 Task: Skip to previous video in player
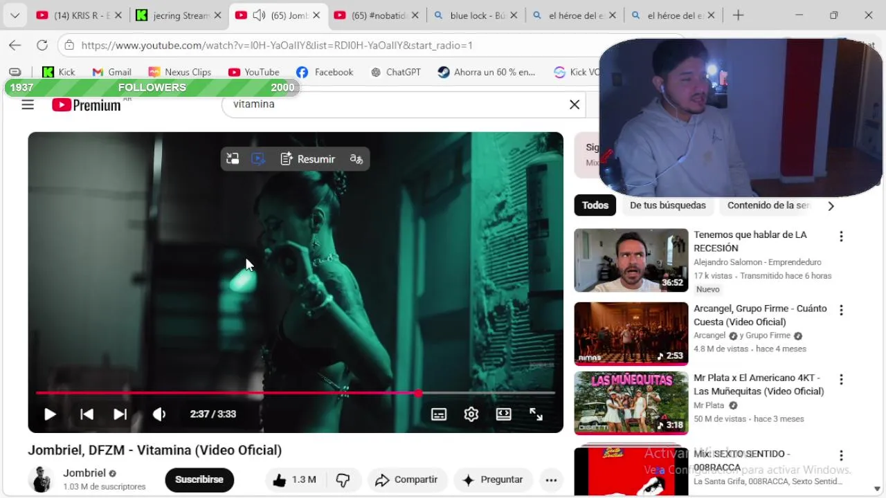click(x=87, y=414)
